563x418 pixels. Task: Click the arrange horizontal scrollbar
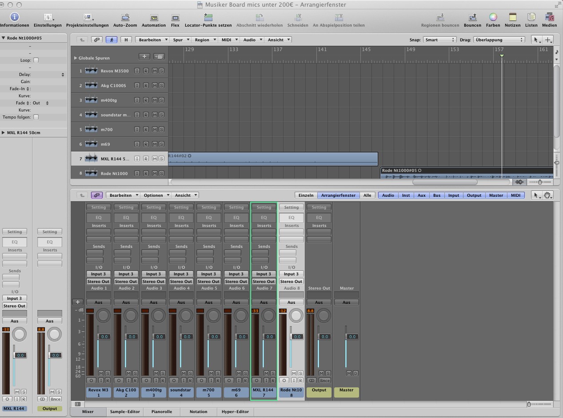444,182
